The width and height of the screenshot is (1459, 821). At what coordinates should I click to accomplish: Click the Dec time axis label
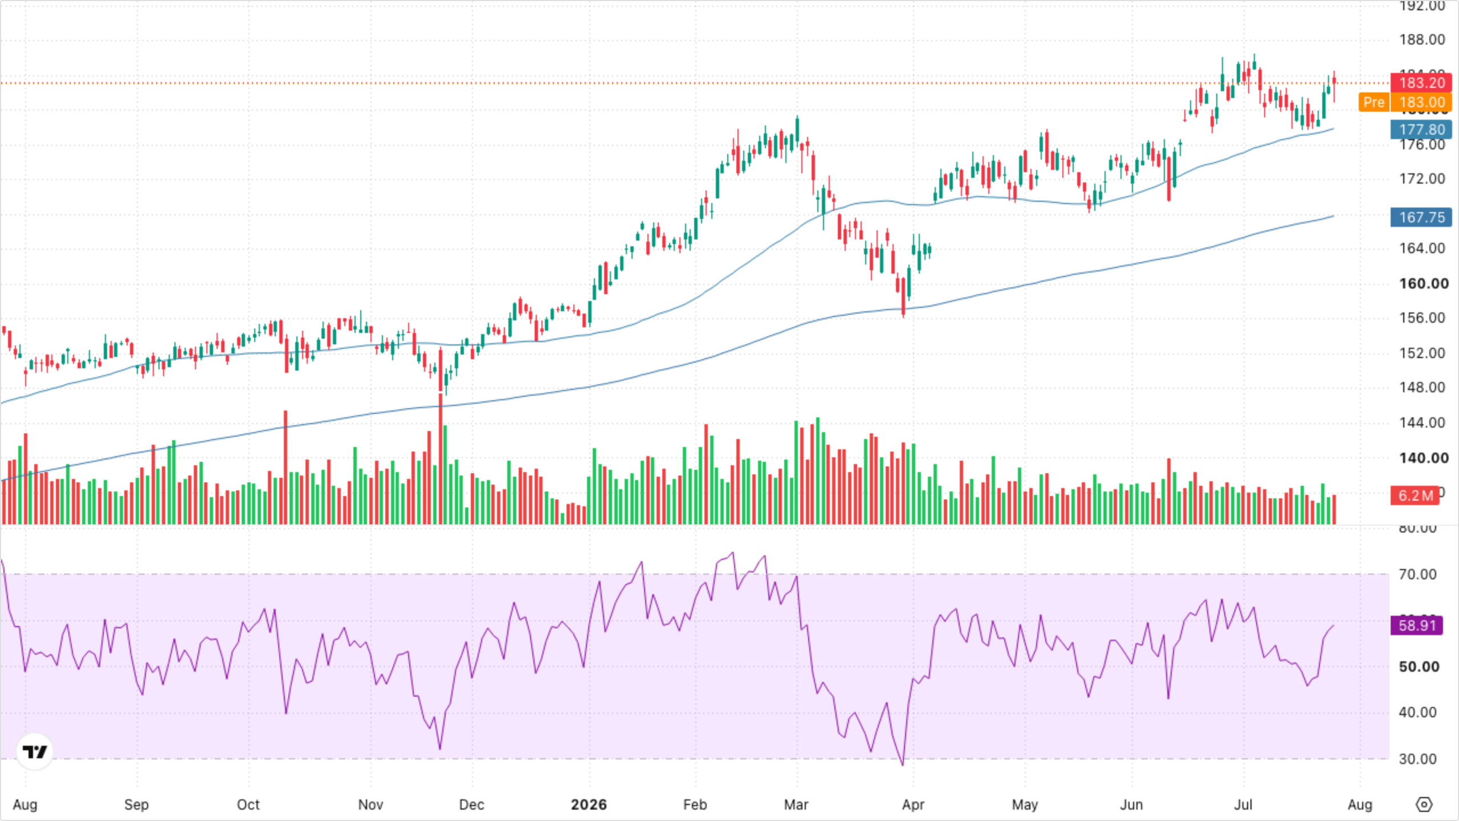pyautogui.click(x=471, y=804)
